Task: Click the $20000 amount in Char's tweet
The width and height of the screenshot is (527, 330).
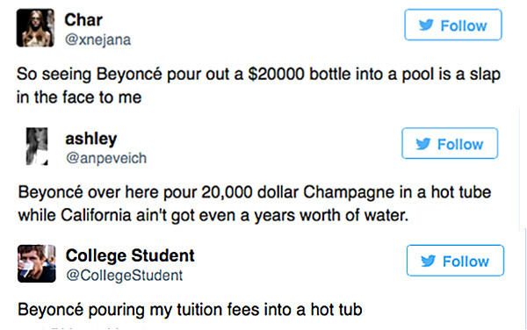Action: pyautogui.click(x=277, y=75)
